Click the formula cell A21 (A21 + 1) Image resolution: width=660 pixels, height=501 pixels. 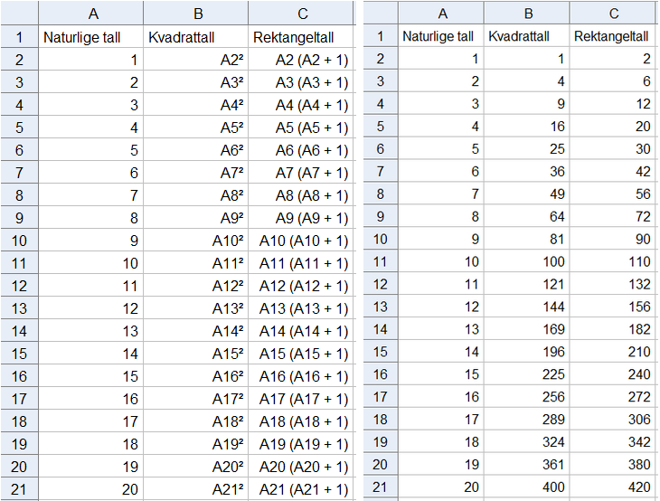point(301,489)
